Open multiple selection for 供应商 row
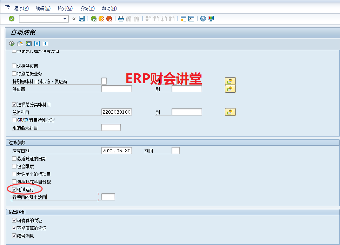This screenshot has width=340, height=245. tap(230, 89)
